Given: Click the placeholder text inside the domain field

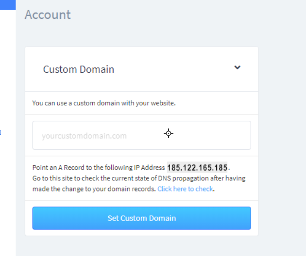Looking at the screenshot, I should 84,136.
